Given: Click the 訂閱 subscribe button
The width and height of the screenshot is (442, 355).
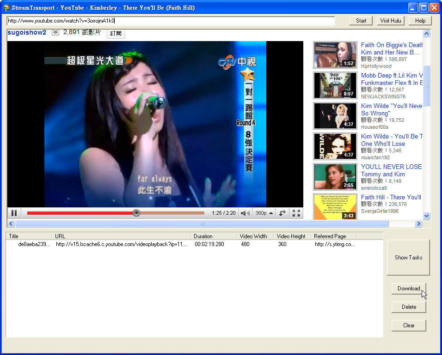Looking at the screenshot, I should click(116, 33).
